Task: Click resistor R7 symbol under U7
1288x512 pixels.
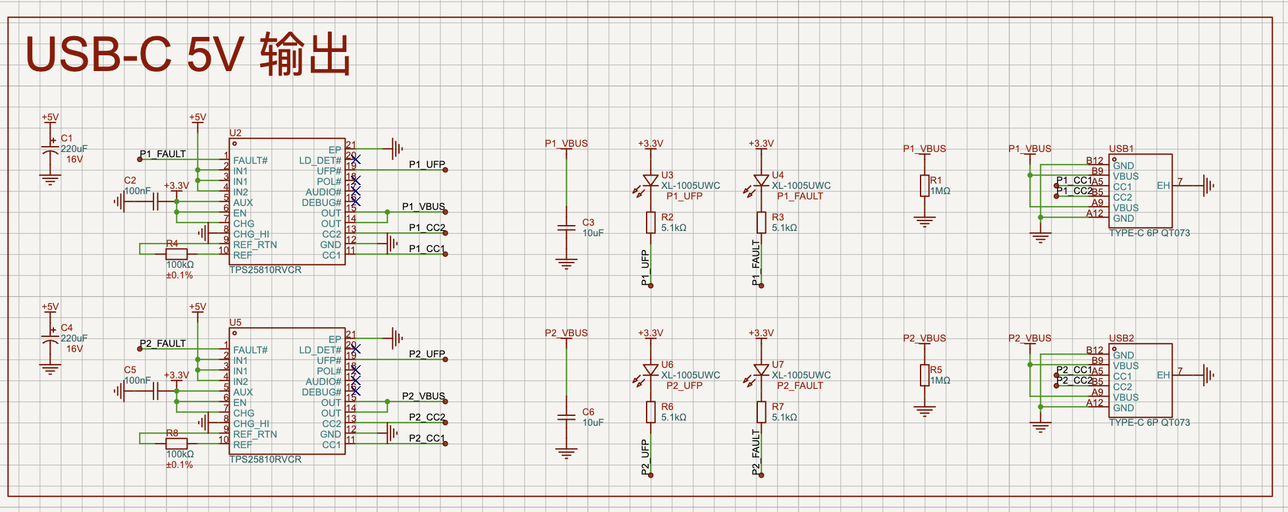Action: (761, 412)
